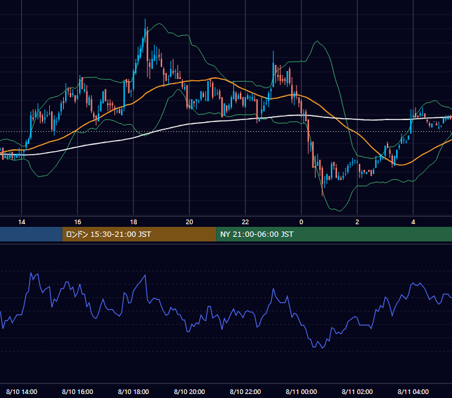Click the hour label 18 on time axis

point(134,222)
